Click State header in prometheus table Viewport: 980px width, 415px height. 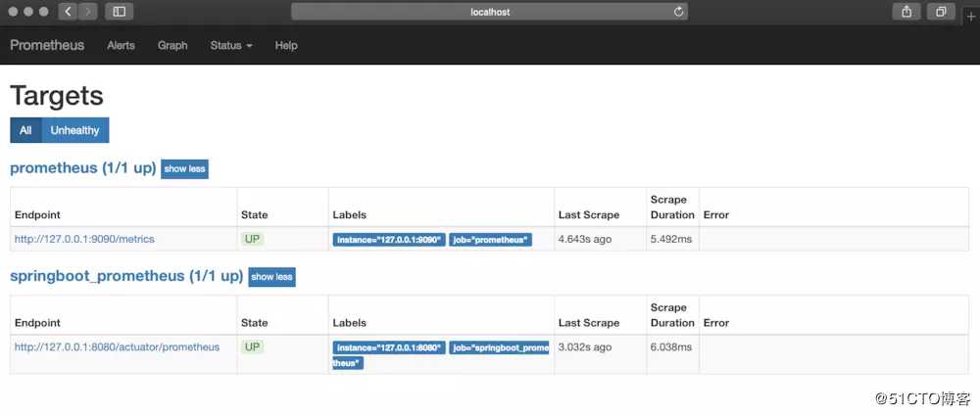click(255, 214)
